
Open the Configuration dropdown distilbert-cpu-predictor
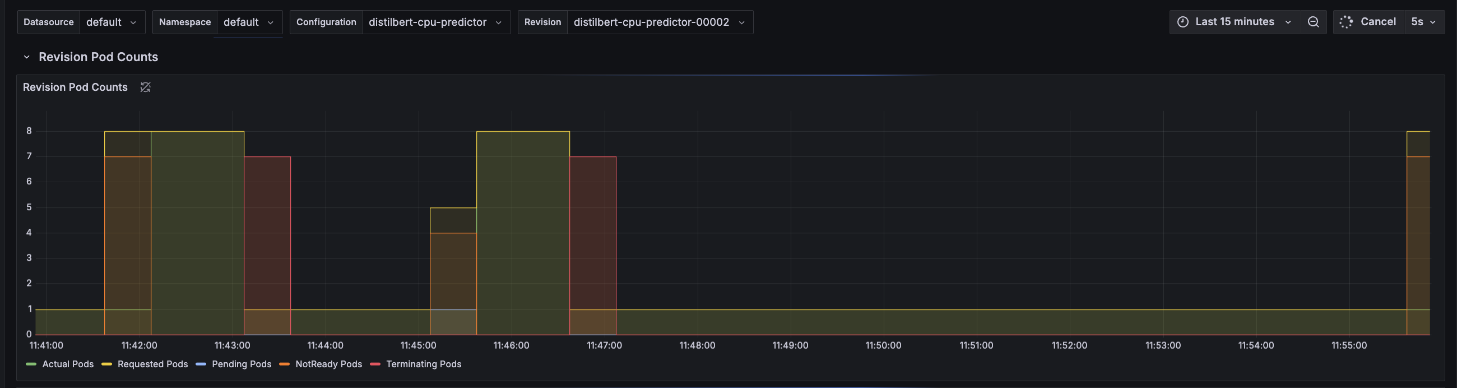(x=435, y=22)
